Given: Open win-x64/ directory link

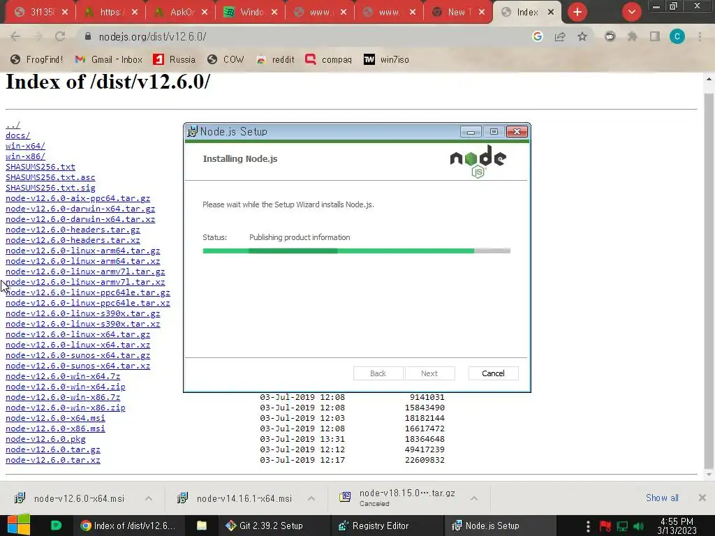Looking at the screenshot, I should (25, 146).
